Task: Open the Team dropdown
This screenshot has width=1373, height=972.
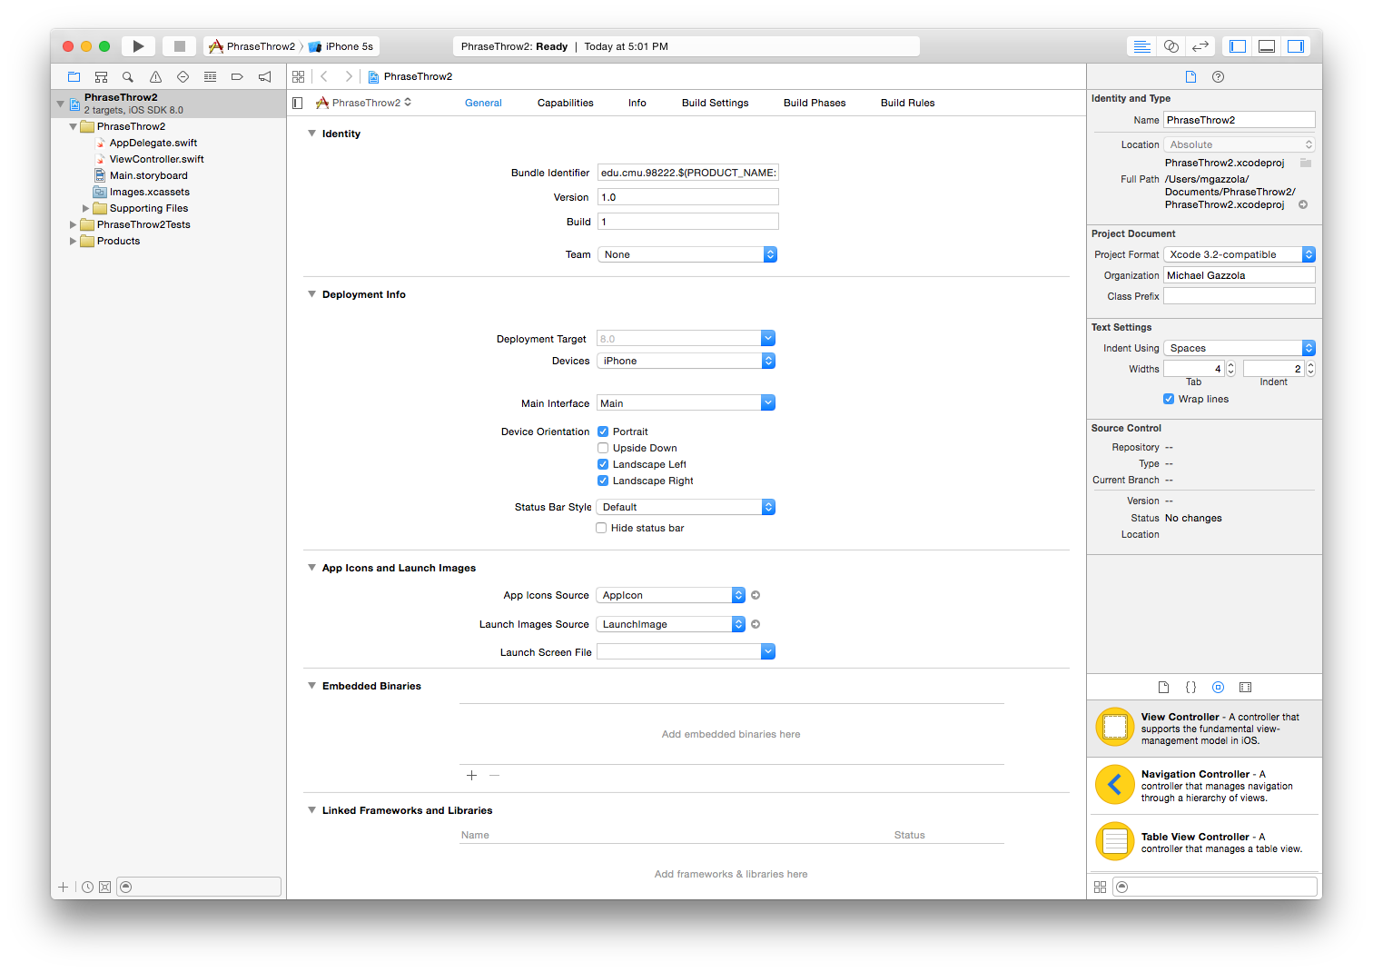Action: pos(687,254)
